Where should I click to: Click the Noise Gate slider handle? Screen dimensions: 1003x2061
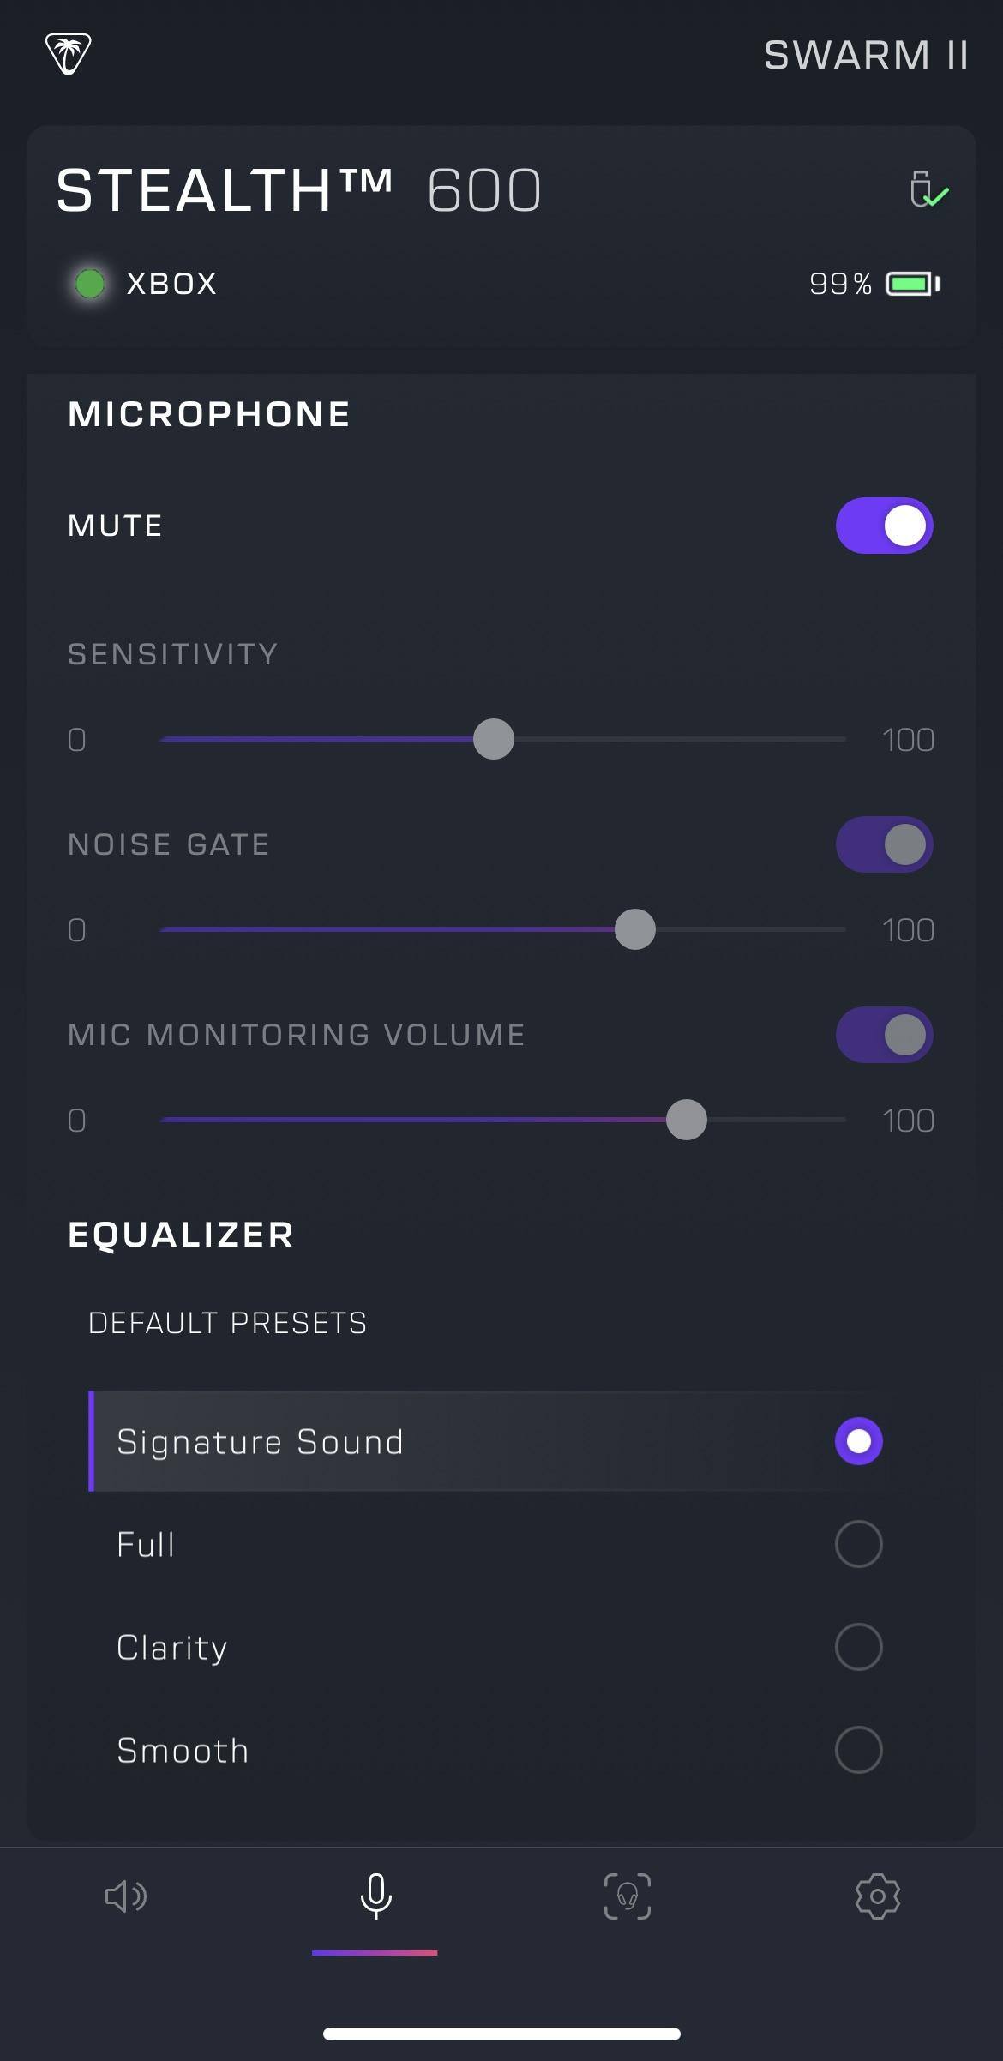coord(635,929)
